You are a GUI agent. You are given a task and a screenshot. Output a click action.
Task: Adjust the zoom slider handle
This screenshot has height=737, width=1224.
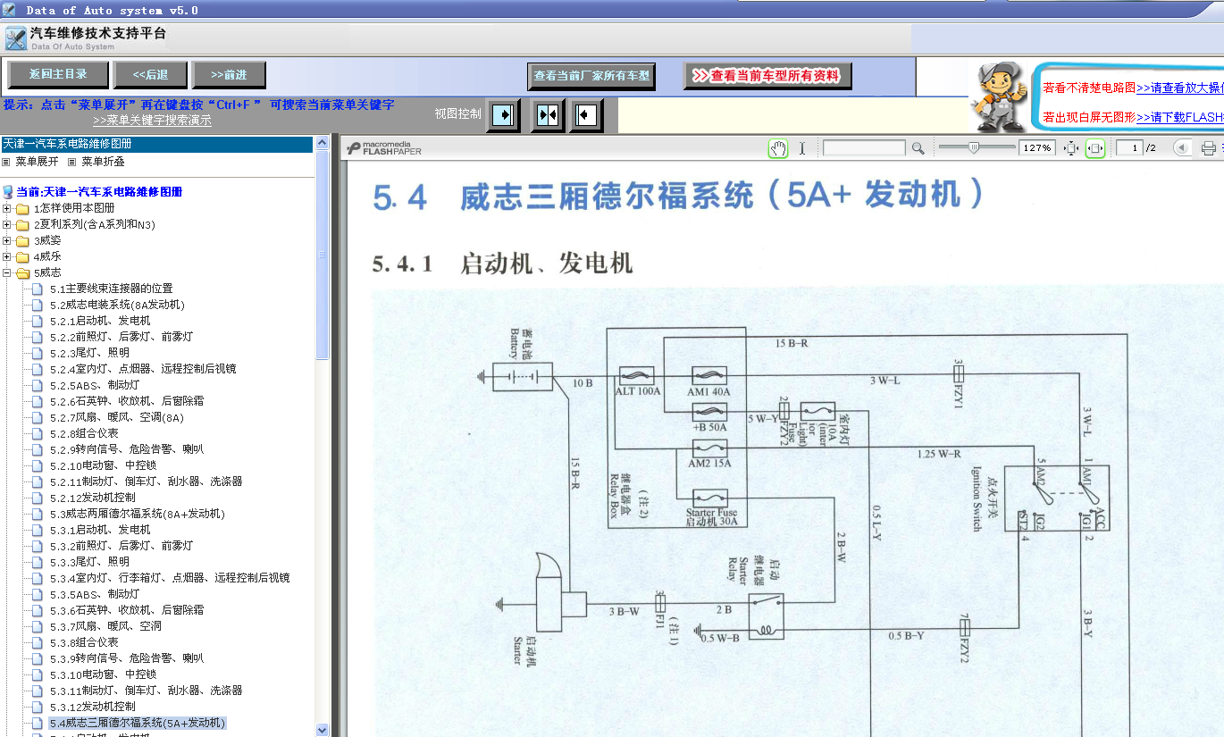tap(973, 147)
